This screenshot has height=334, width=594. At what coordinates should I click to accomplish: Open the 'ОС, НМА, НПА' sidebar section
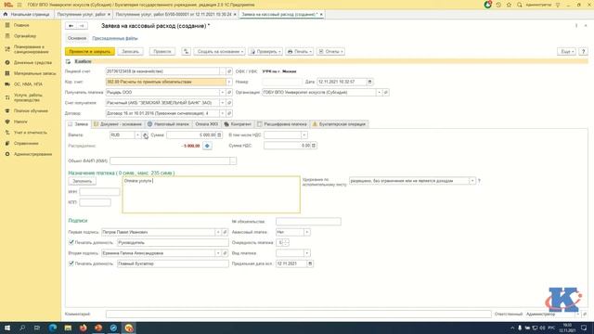coord(28,84)
